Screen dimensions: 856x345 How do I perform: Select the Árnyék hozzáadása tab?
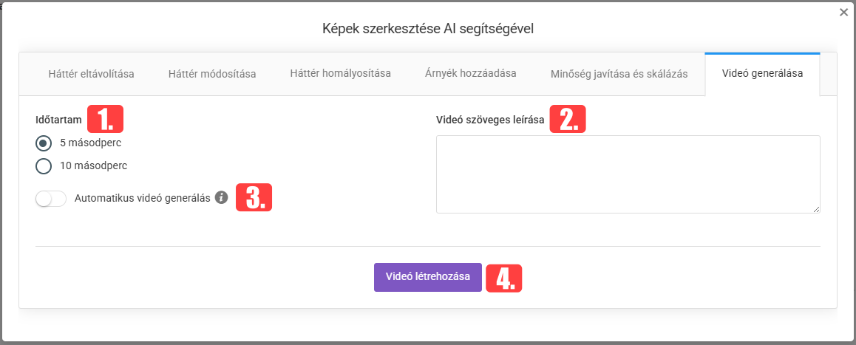471,74
